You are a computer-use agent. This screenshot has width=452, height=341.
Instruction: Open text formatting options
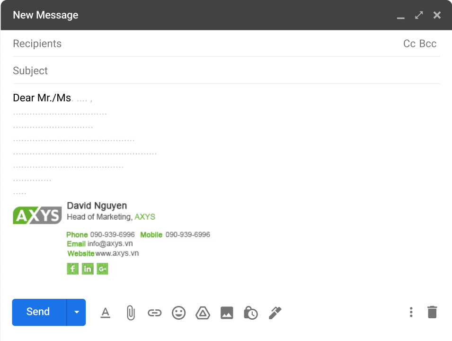coord(105,313)
